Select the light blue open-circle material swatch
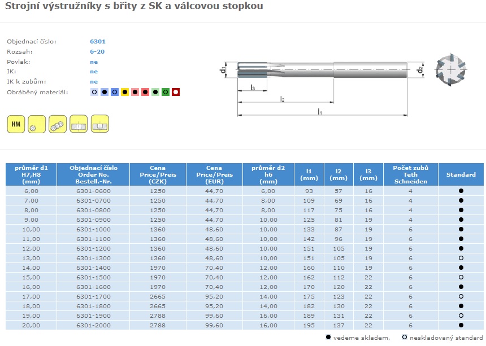Viewport: 486px width, 346px height. coord(94,92)
